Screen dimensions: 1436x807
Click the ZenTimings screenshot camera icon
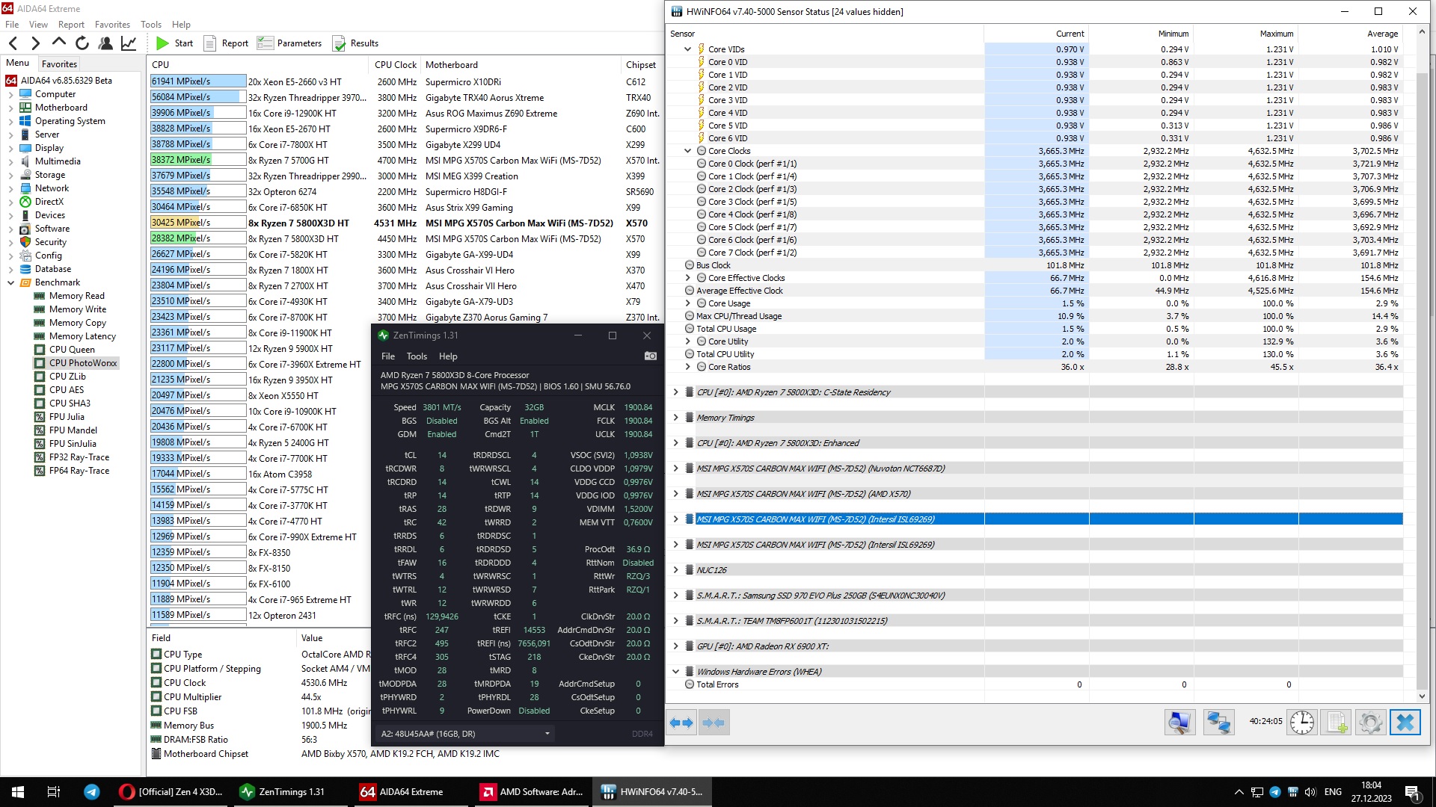pos(650,356)
